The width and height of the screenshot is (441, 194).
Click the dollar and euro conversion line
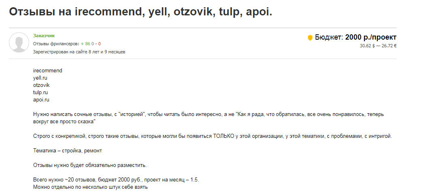pyautogui.click(x=378, y=46)
